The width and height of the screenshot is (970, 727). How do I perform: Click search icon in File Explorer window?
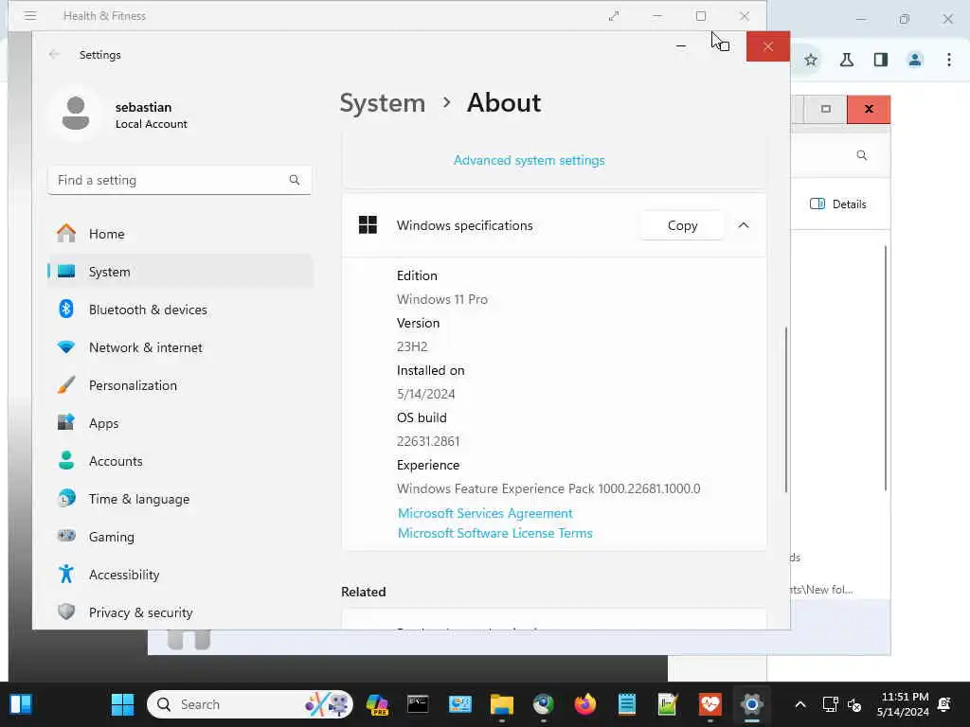tap(862, 155)
